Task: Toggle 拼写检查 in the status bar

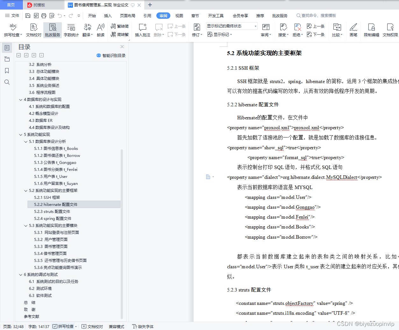Action: [x=64, y=326]
